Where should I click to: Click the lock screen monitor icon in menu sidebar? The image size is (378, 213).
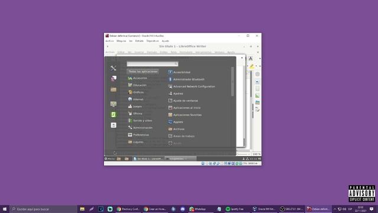coord(113,104)
